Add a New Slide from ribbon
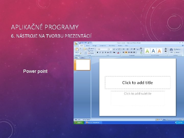184x138 pixels. tap(86, 51)
